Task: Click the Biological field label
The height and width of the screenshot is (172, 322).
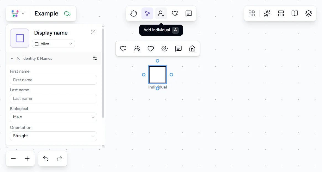Action: click(19, 109)
